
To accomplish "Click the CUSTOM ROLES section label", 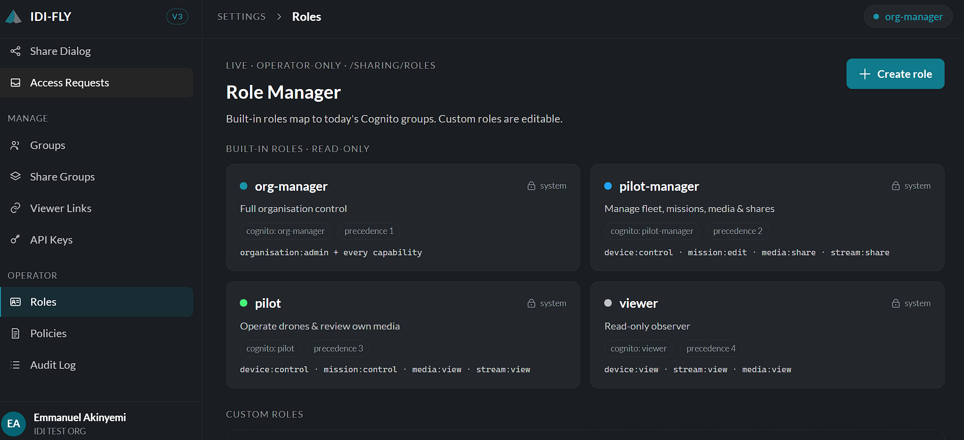I will coord(265,414).
